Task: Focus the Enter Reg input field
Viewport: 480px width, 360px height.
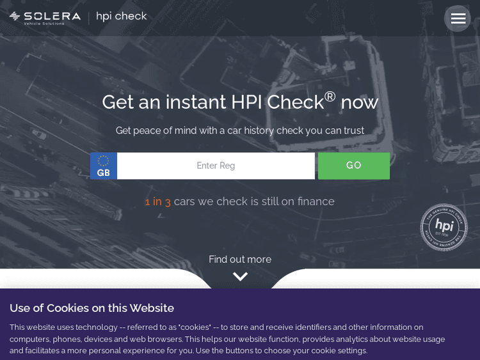Action: point(216,166)
